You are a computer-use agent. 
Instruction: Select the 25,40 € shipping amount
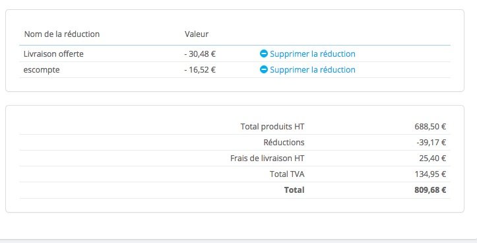tap(432, 158)
